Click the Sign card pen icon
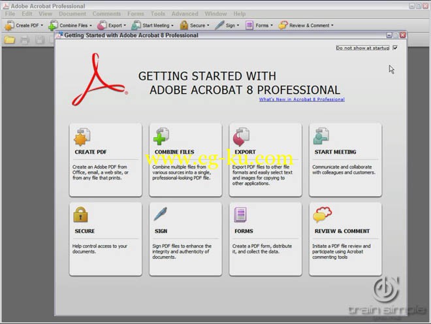 160,214
